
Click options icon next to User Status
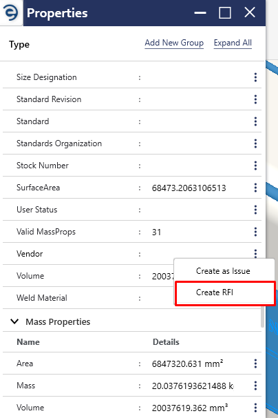click(x=255, y=210)
